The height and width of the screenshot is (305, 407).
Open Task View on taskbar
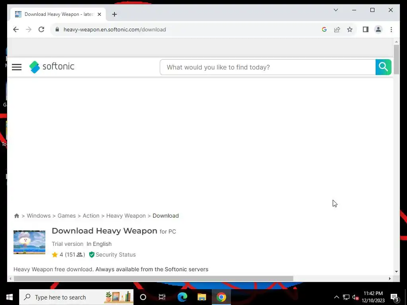[x=162, y=297]
